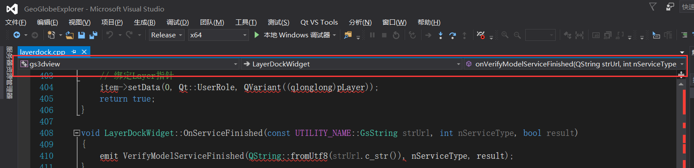Click the Quick Launch search box
Image resolution: width=694 pixels, height=168 pixels.
point(687,7)
